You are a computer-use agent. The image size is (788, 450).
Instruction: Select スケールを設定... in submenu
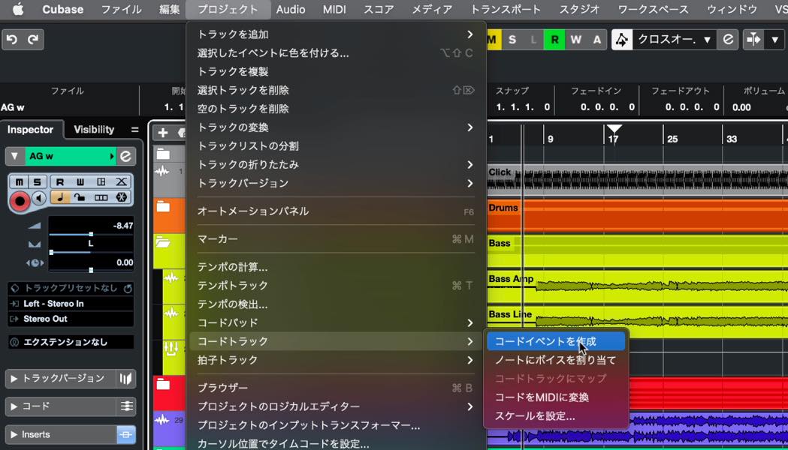[556, 415]
